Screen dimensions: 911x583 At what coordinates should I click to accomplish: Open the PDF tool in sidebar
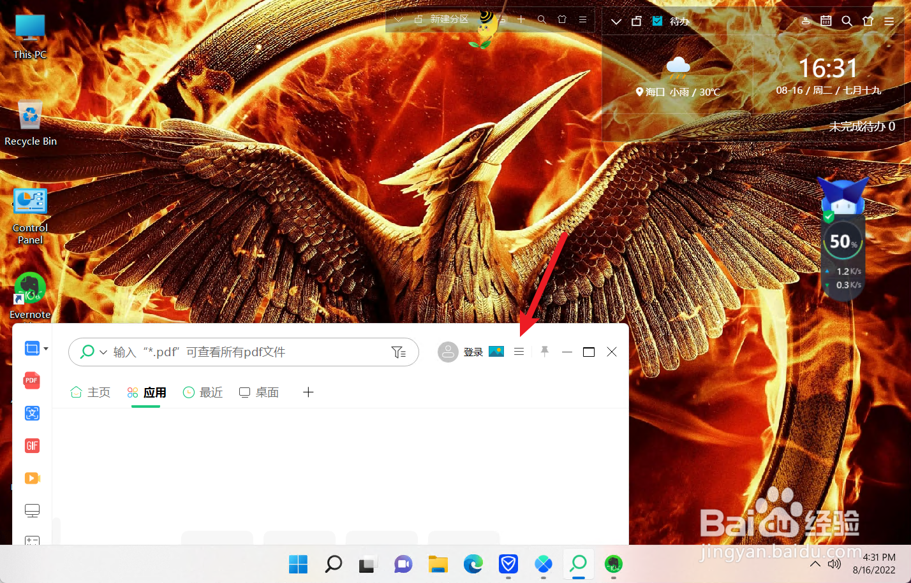pos(32,380)
